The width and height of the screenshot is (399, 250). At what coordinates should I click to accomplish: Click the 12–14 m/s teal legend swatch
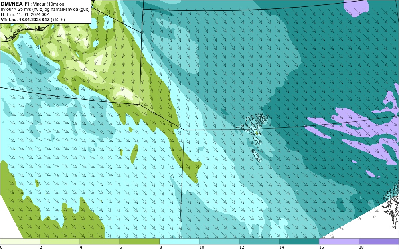(x=259, y=242)
